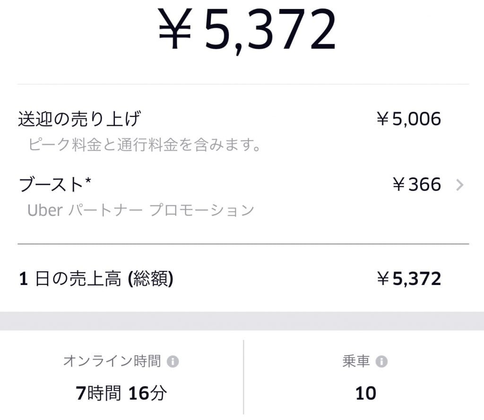Tap the large ¥5,372 header number
The width and height of the screenshot is (484, 420).
click(x=269, y=29)
